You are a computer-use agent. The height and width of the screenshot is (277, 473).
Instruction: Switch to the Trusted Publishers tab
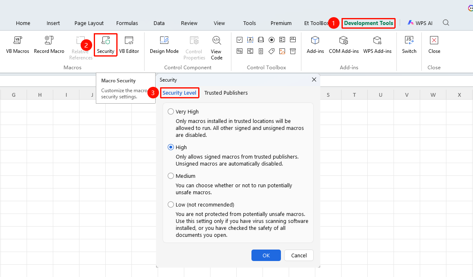point(226,93)
